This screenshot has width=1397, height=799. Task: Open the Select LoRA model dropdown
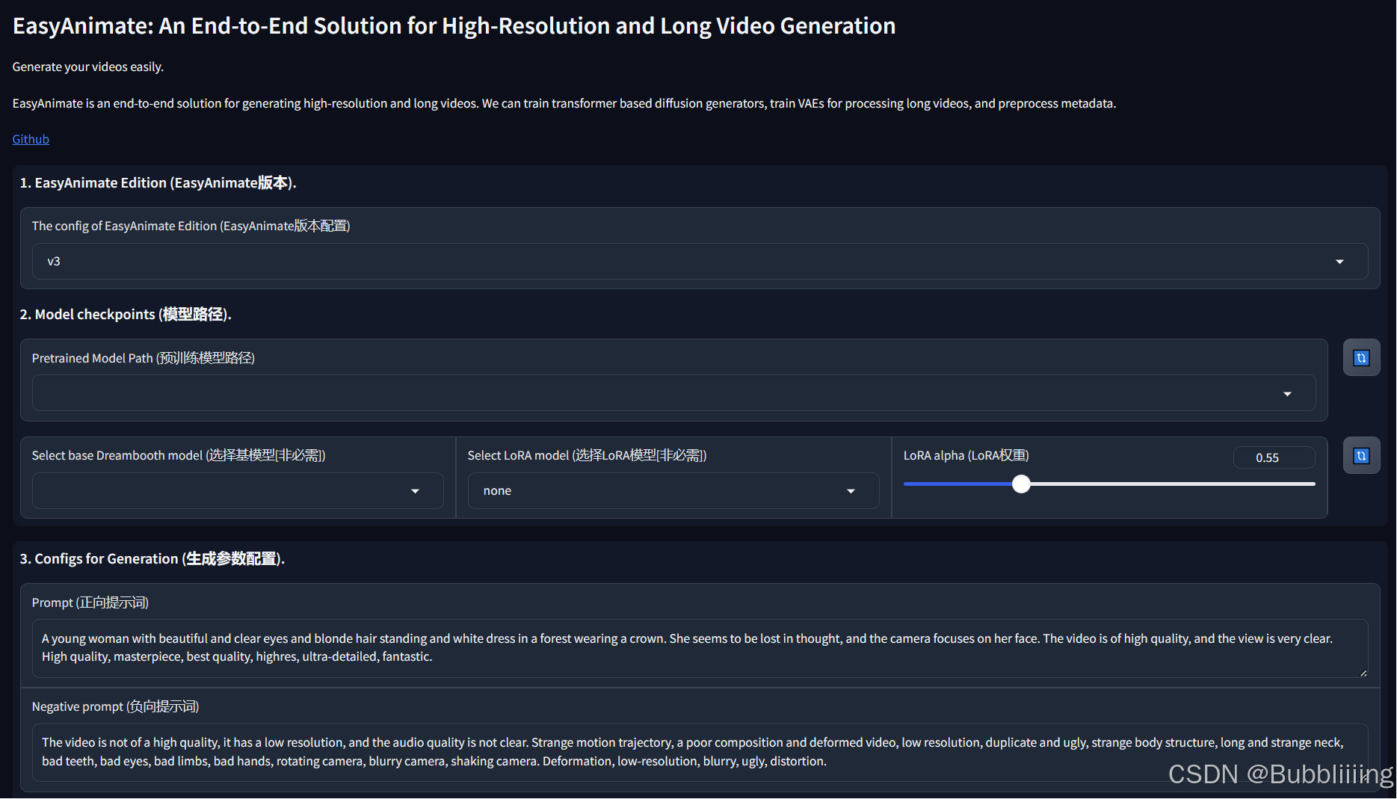point(673,491)
